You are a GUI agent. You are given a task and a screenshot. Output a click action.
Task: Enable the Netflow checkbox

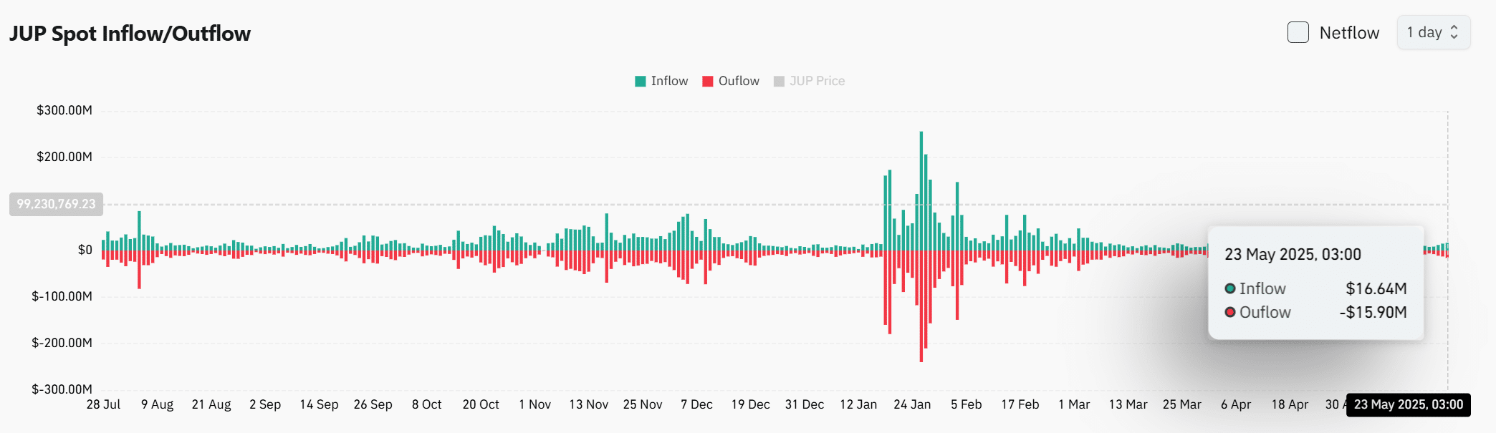pyautogui.click(x=1298, y=32)
